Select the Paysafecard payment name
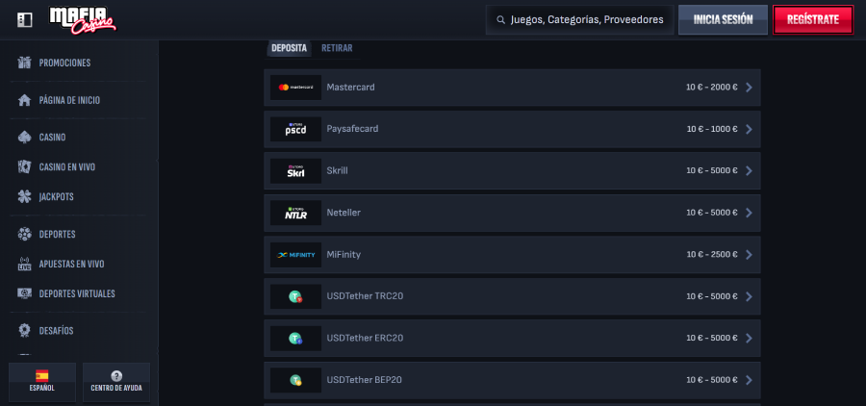This screenshot has width=866, height=406. [x=352, y=129]
